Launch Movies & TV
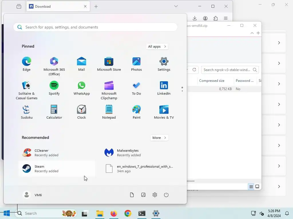 coord(164,112)
